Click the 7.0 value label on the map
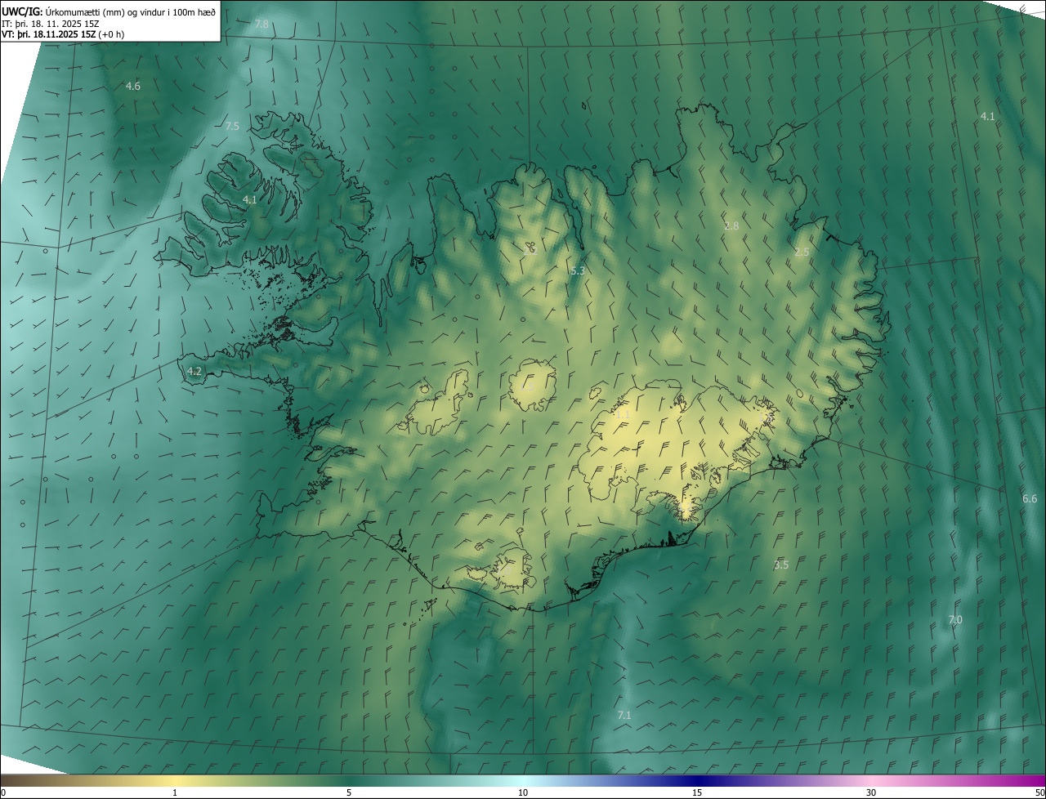The image size is (1046, 799). pos(955,620)
